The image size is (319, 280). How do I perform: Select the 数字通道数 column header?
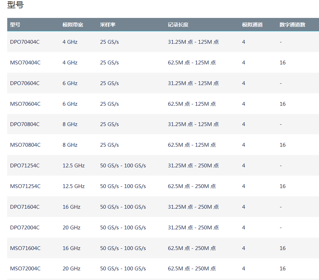[293, 25]
